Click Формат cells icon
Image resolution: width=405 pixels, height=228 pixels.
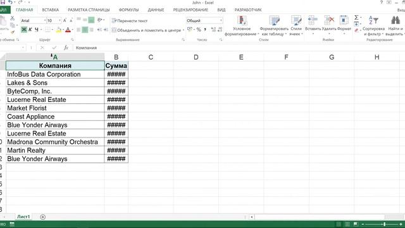[x=344, y=20]
